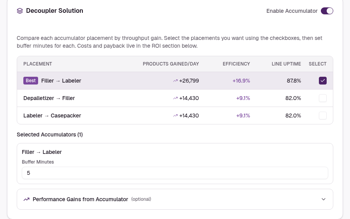Screen dimensions: 350x219
Task: Uncheck the Filler → Labeler placement checkbox
Action: point(323,81)
